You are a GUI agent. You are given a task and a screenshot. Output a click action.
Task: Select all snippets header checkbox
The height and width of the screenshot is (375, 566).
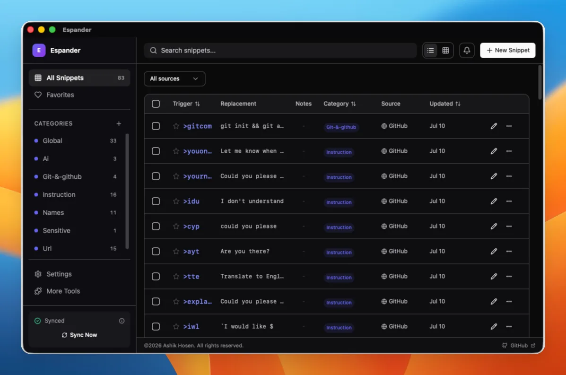(x=156, y=104)
